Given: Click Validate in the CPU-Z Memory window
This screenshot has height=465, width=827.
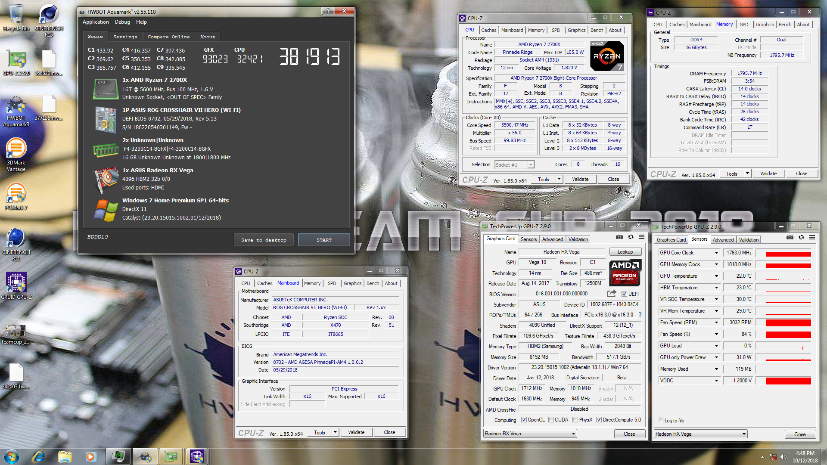Looking at the screenshot, I should tap(768, 174).
